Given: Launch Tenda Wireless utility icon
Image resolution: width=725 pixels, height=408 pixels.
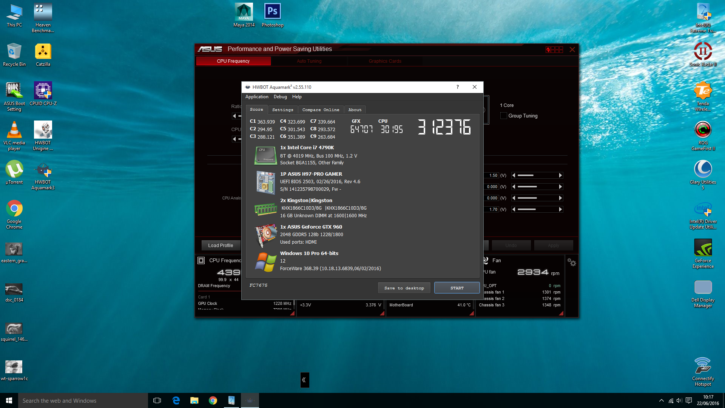Looking at the screenshot, I should (x=703, y=97).
